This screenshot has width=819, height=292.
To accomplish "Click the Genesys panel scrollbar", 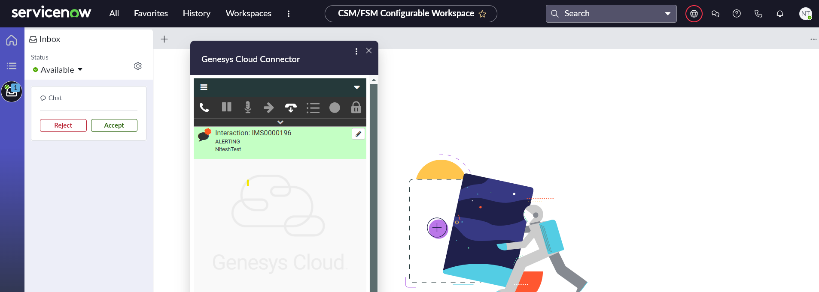I will pyautogui.click(x=374, y=187).
